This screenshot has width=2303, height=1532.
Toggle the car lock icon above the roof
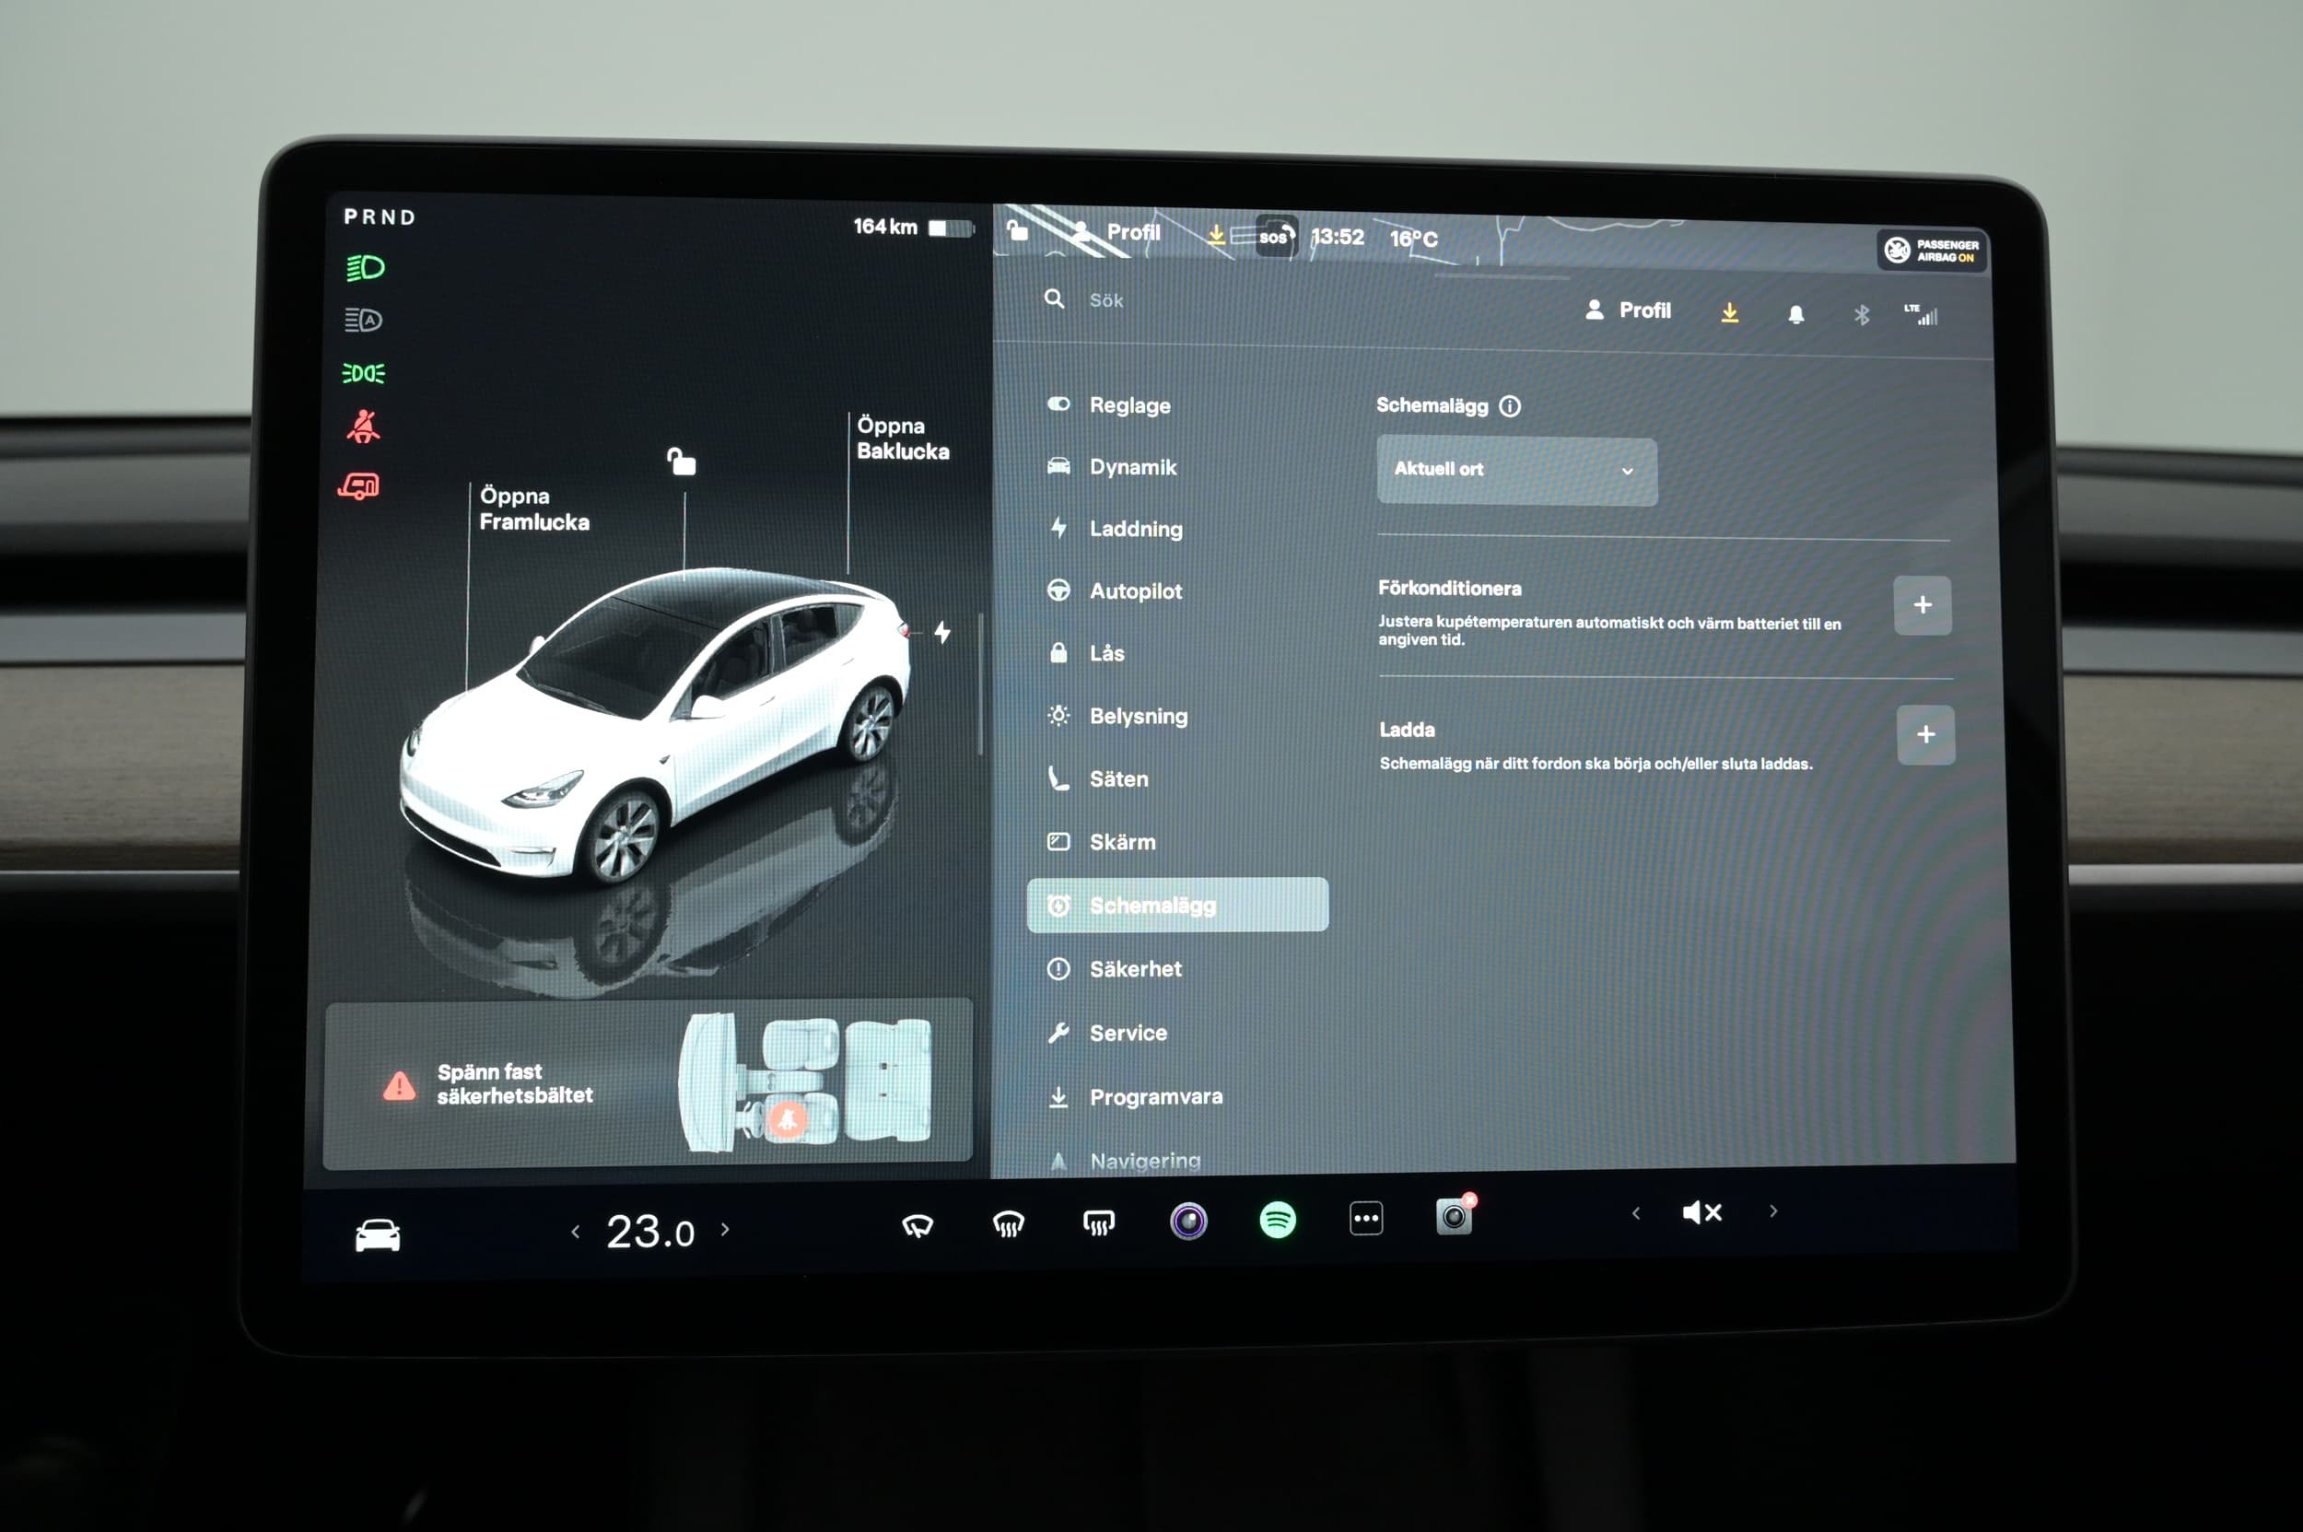pyautogui.click(x=681, y=462)
